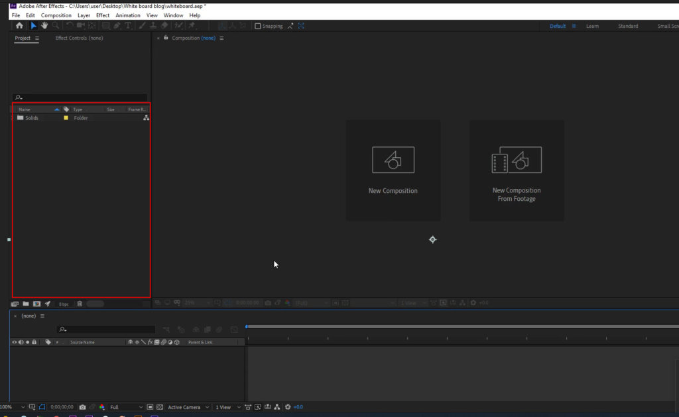
Task: Toggle the video visibility eye column
Action: tap(13, 342)
